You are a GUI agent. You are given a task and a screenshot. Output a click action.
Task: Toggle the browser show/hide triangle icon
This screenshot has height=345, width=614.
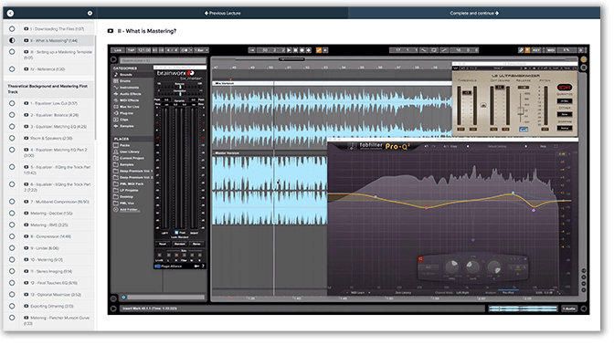[114, 59]
